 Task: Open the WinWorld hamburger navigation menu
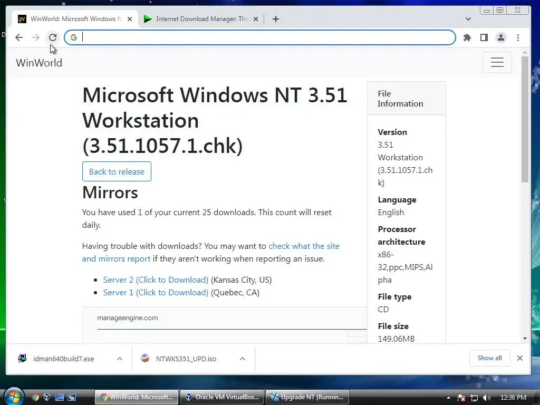click(x=497, y=62)
